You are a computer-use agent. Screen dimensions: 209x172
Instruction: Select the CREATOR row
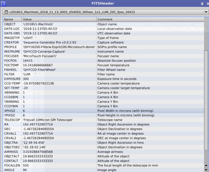tap(103, 42)
